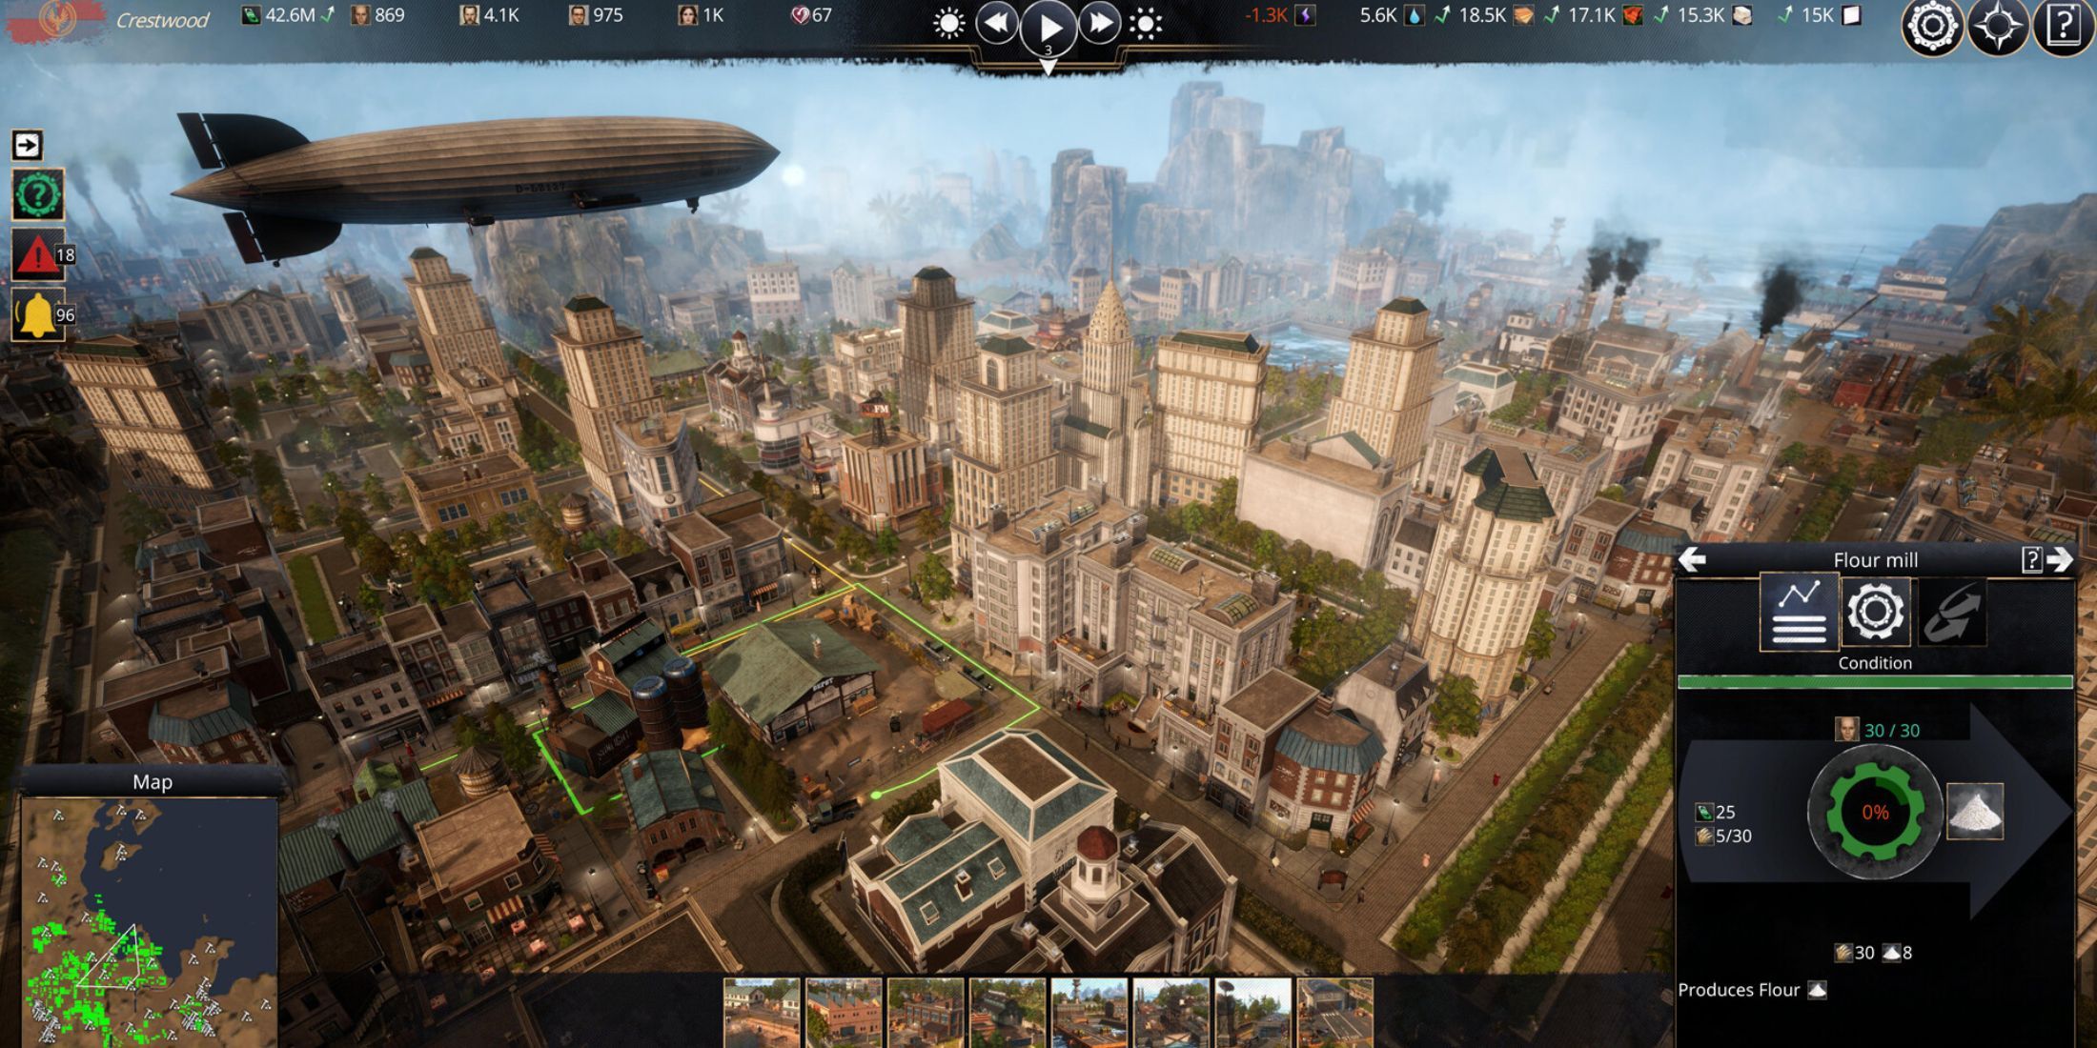Open the bell notifications showing 96
This screenshot has height=1048, width=2097.
(x=38, y=314)
